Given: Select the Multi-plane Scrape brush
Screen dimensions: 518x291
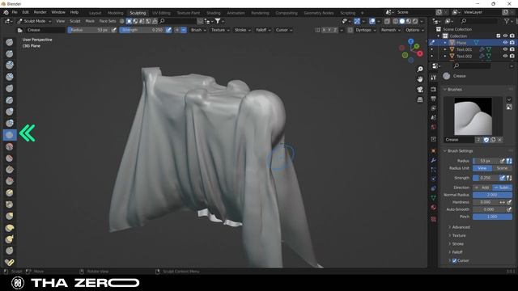Looking at the screenshot, I should 10,192.
